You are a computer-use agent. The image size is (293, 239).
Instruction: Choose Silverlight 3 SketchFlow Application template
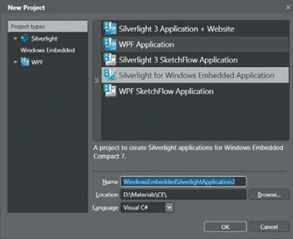[x=195, y=59]
